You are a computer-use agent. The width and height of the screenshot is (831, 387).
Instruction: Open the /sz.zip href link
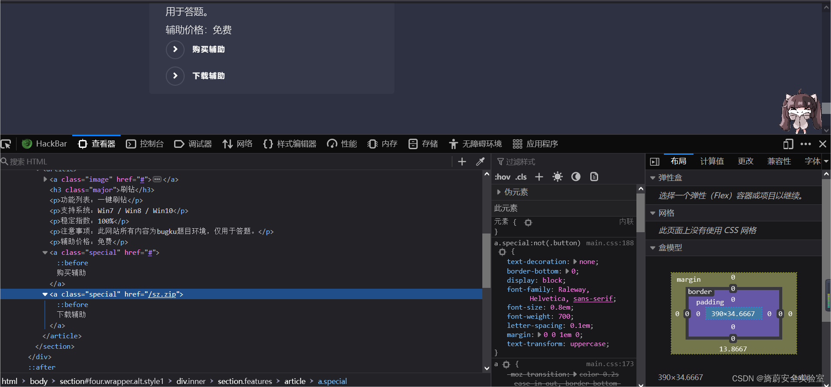coord(162,294)
